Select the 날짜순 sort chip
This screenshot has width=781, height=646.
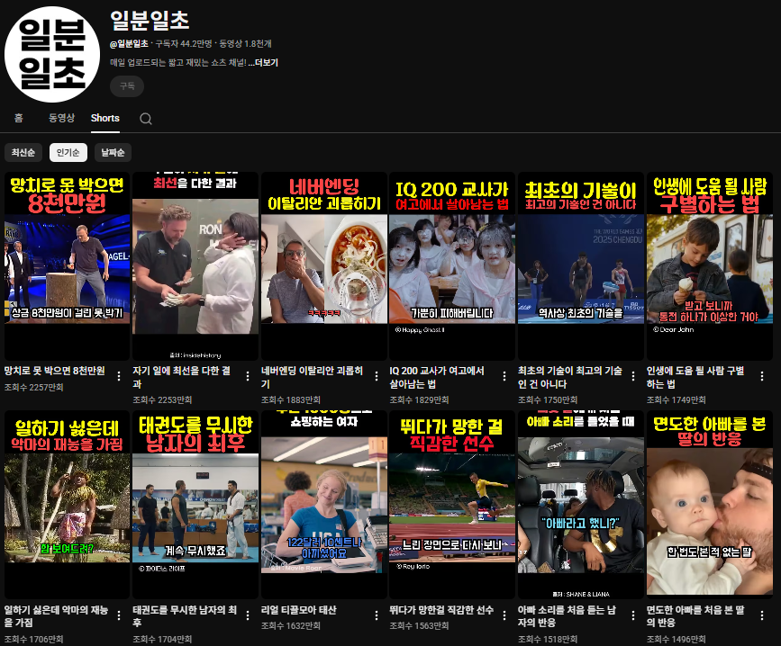pos(114,153)
